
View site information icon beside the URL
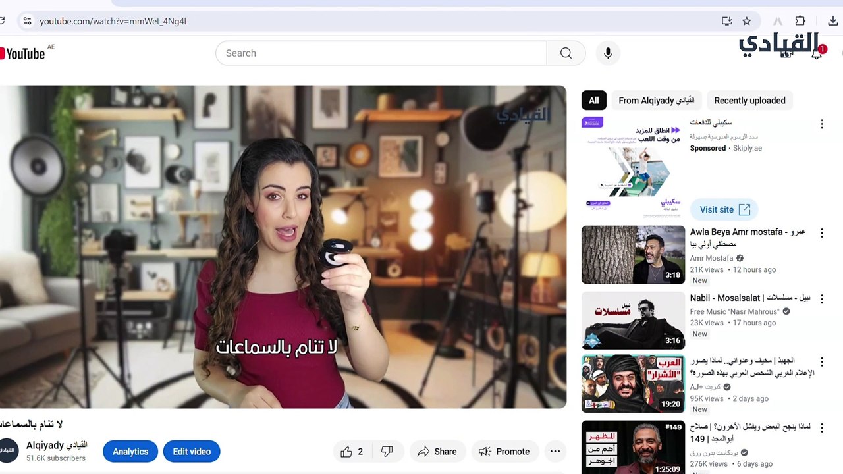coord(27,21)
